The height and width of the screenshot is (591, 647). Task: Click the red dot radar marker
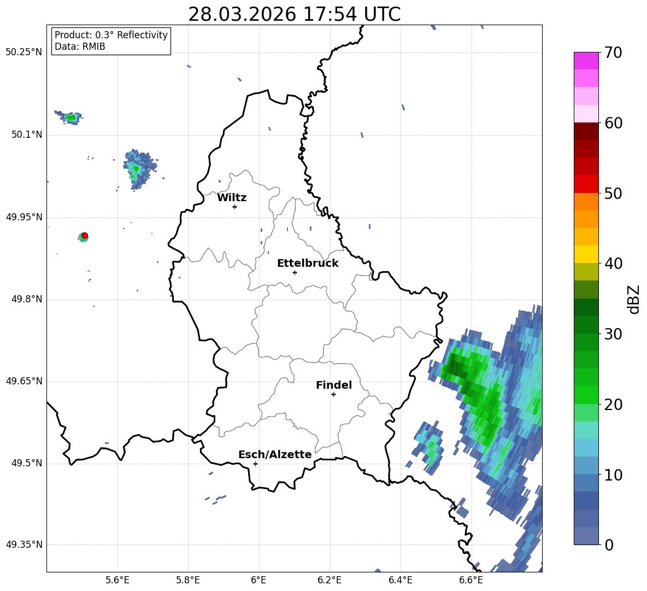pos(85,236)
